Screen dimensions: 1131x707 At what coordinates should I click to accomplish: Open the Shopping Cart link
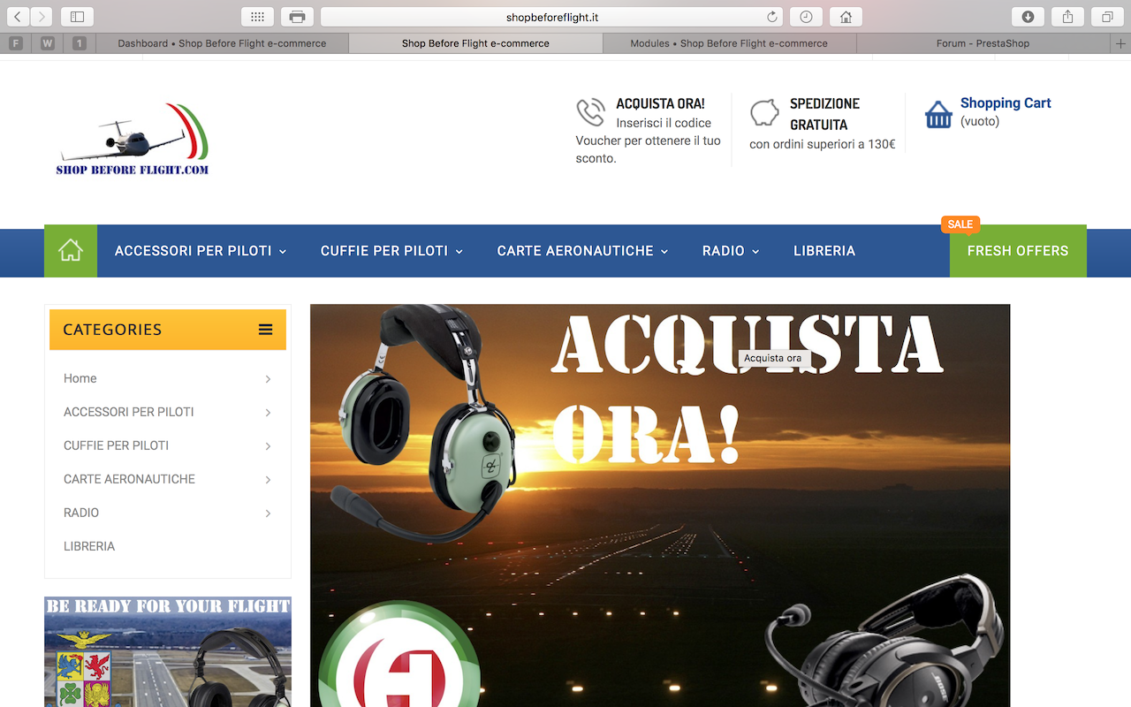(x=1006, y=103)
